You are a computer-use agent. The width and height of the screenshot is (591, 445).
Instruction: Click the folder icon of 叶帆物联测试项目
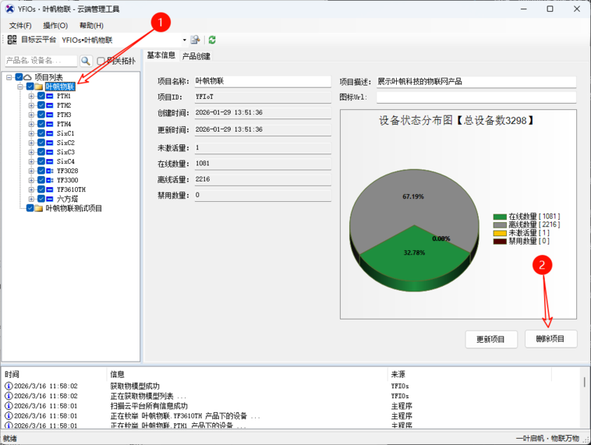[x=38, y=208]
